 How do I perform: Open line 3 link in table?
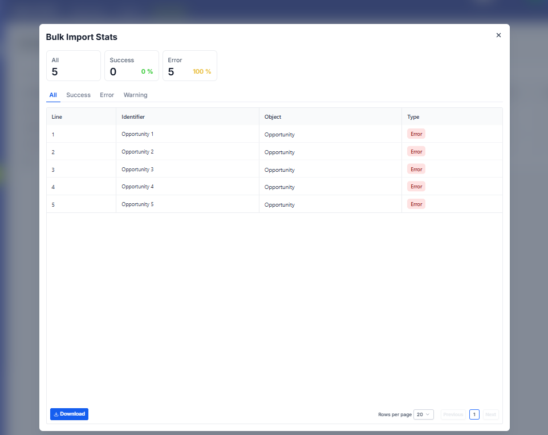53,170
